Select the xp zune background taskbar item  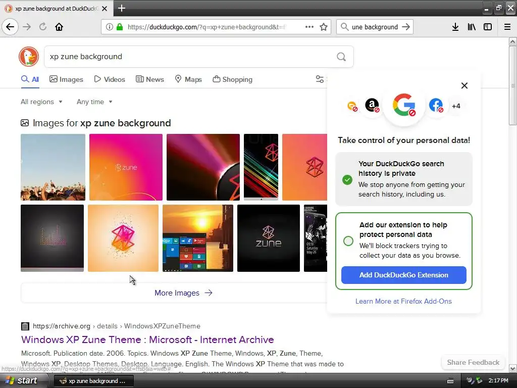(x=93, y=381)
